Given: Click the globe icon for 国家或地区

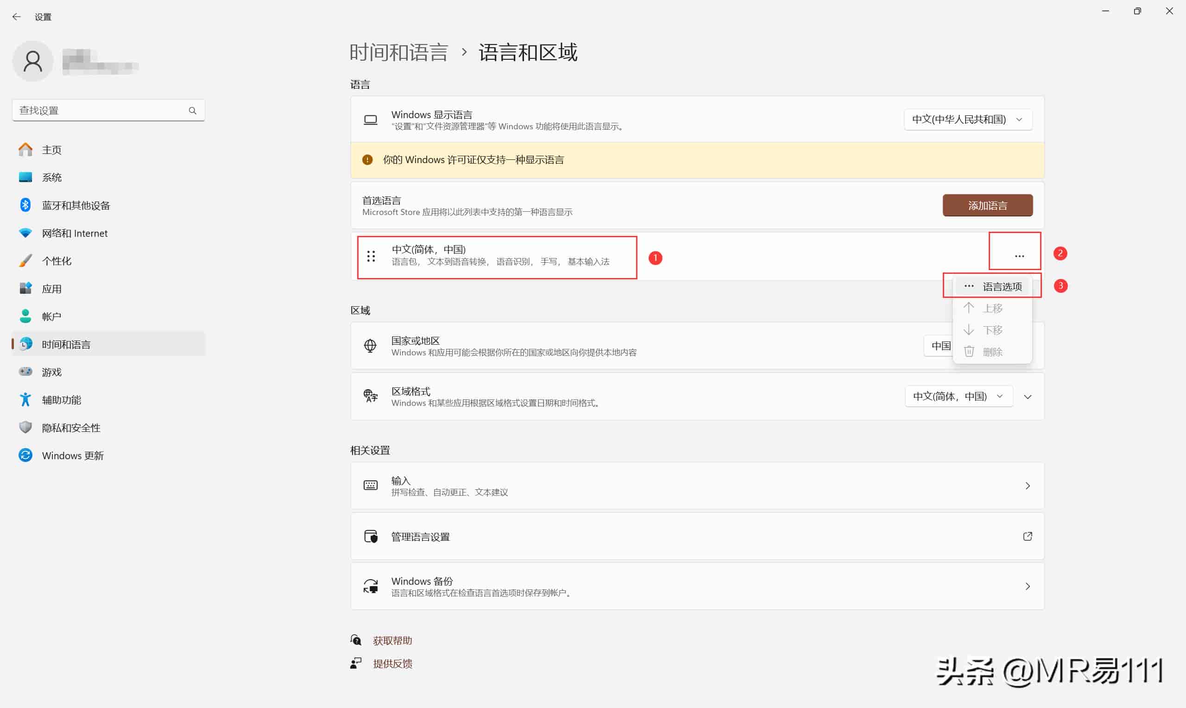Looking at the screenshot, I should click(370, 345).
